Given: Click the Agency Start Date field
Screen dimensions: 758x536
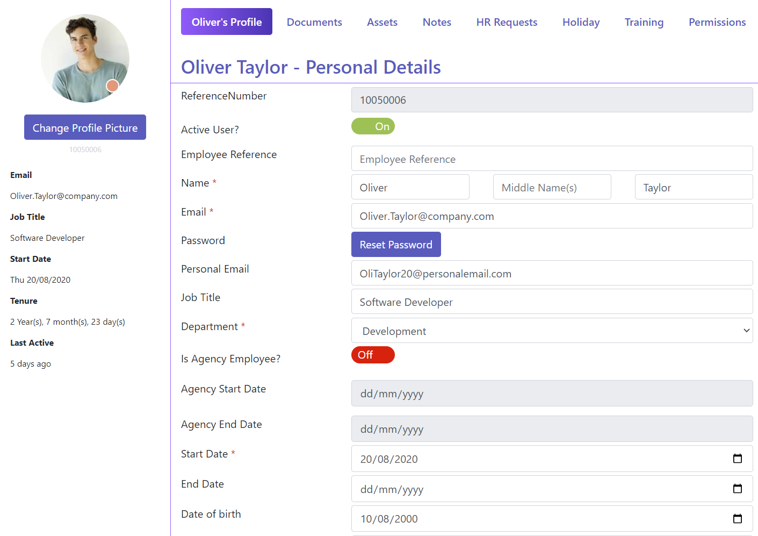Looking at the screenshot, I should point(552,394).
